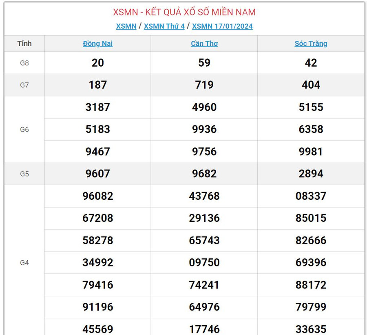Open the XSMN Thứ 4 link

pyautogui.click(x=164, y=26)
